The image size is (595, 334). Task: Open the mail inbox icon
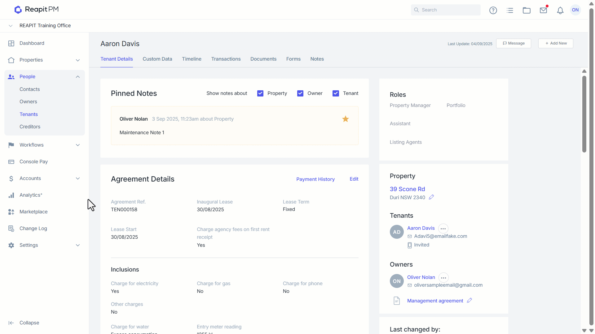[x=543, y=10]
